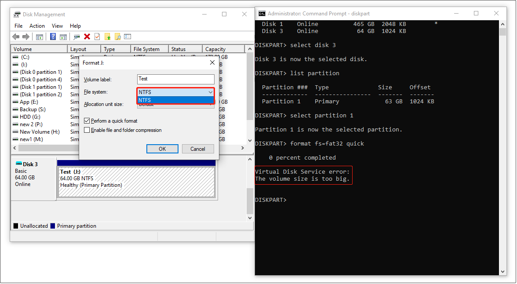Screen dimensions: 517x284
Task: Open the Help menu
Action: [75, 26]
